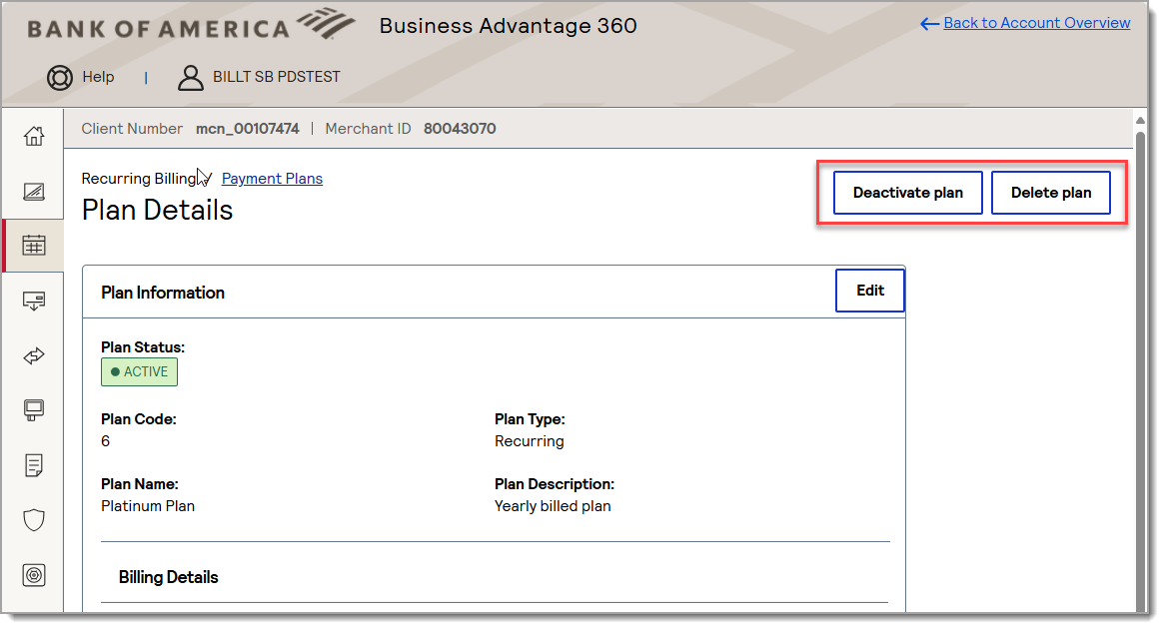Open the reports chart icon in sidebar

pyautogui.click(x=34, y=192)
